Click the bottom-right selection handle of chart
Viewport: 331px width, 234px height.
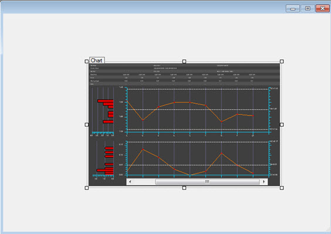[x=282, y=188]
